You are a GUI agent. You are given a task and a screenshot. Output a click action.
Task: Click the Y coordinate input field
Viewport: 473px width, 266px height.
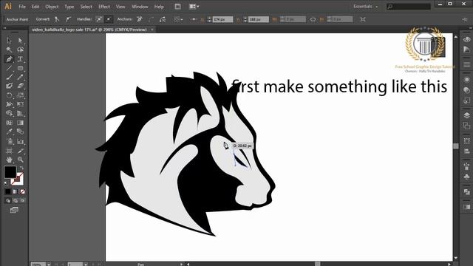click(x=258, y=19)
